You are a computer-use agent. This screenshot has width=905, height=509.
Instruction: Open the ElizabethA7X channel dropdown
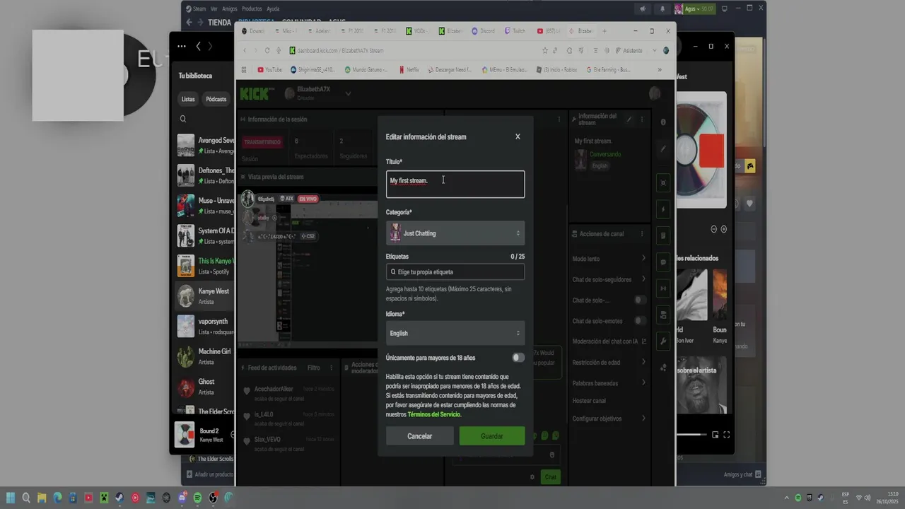coord(347,93)
